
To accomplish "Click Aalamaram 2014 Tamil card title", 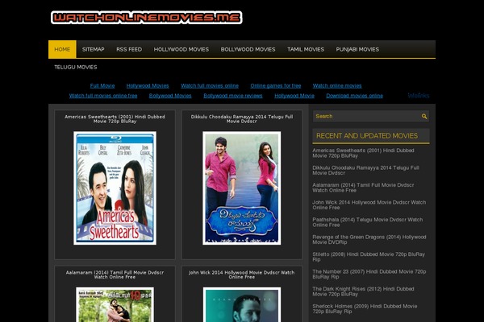I will [x=115, y=275].
